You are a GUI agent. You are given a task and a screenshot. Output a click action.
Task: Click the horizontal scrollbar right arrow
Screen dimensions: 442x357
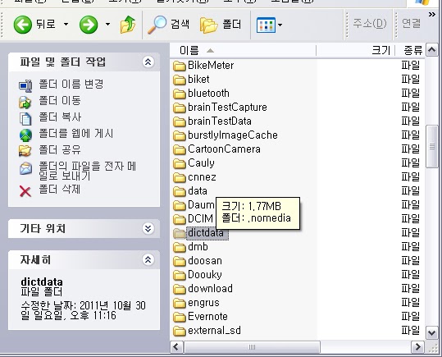[x=417, y=347]
